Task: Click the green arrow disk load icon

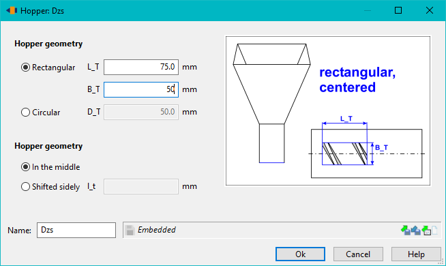Action: coord(405,230)
